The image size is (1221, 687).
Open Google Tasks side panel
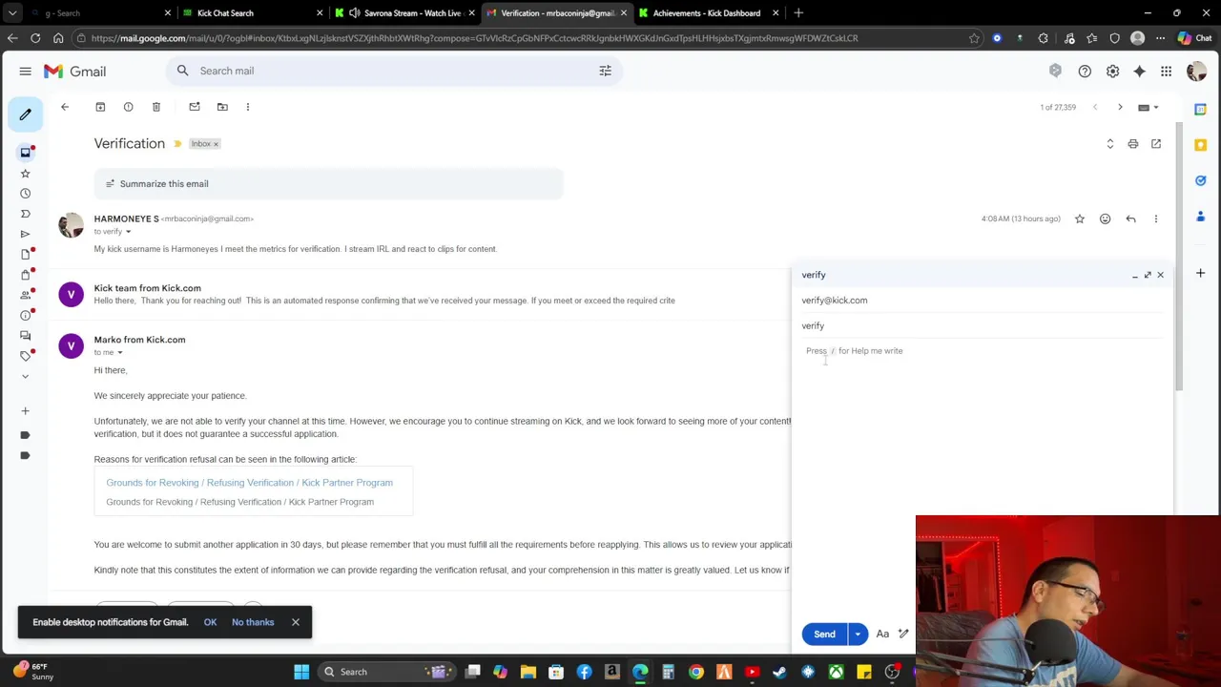click(1201, 180)
